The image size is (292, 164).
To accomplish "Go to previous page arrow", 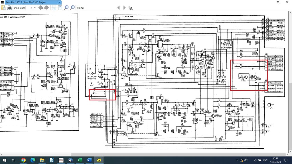I will (x=40, y=8).
